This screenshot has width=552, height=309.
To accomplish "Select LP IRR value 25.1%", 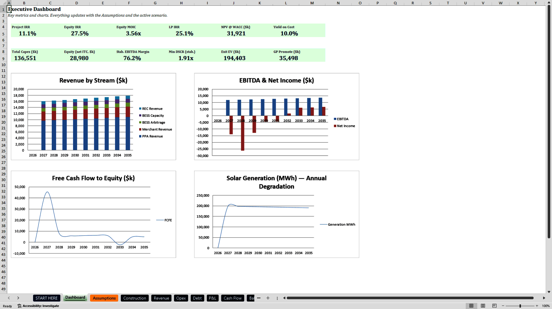I will (184, 34).
